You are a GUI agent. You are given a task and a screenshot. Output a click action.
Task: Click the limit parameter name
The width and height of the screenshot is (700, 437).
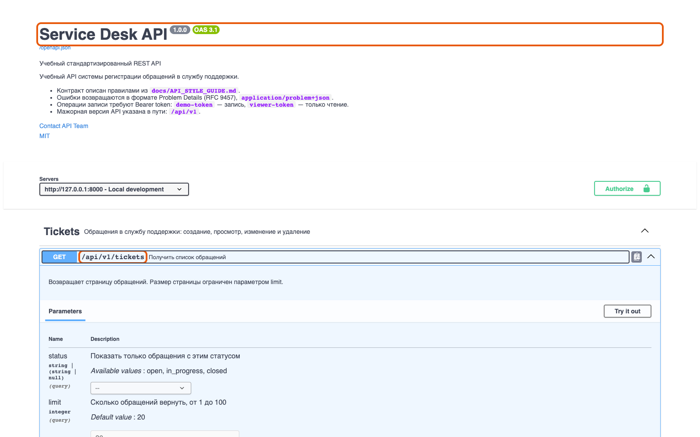click(x=55, y=402)
